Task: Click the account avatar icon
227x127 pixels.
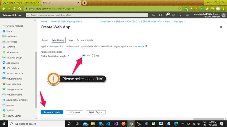Action: [x=224, y=15]
